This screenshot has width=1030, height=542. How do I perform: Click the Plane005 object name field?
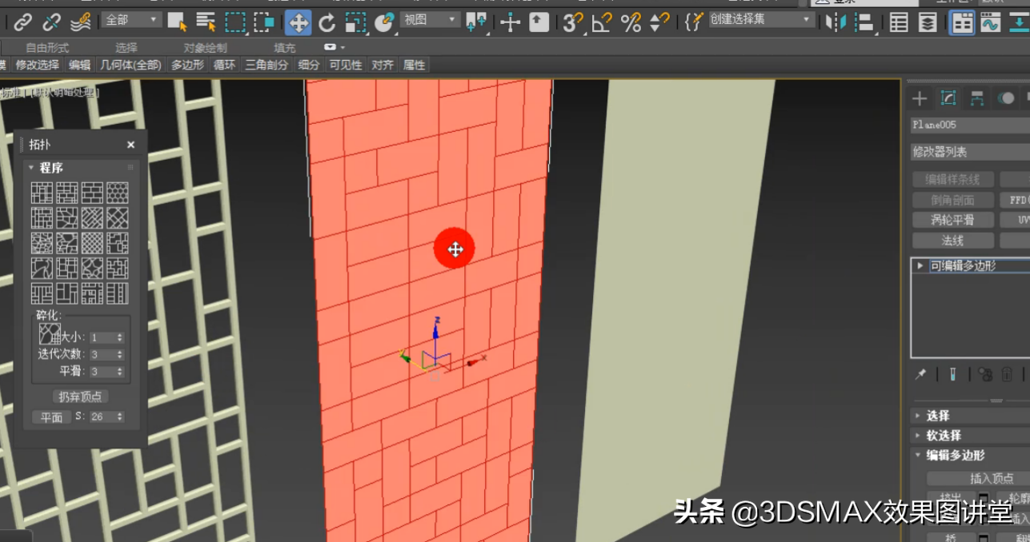(x=970, y=125)
